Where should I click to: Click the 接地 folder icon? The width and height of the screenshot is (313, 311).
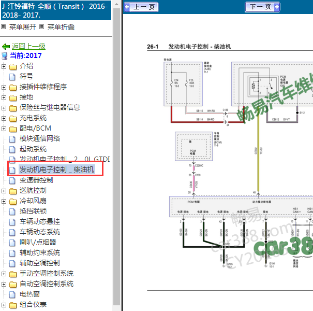tap(13, 98)
